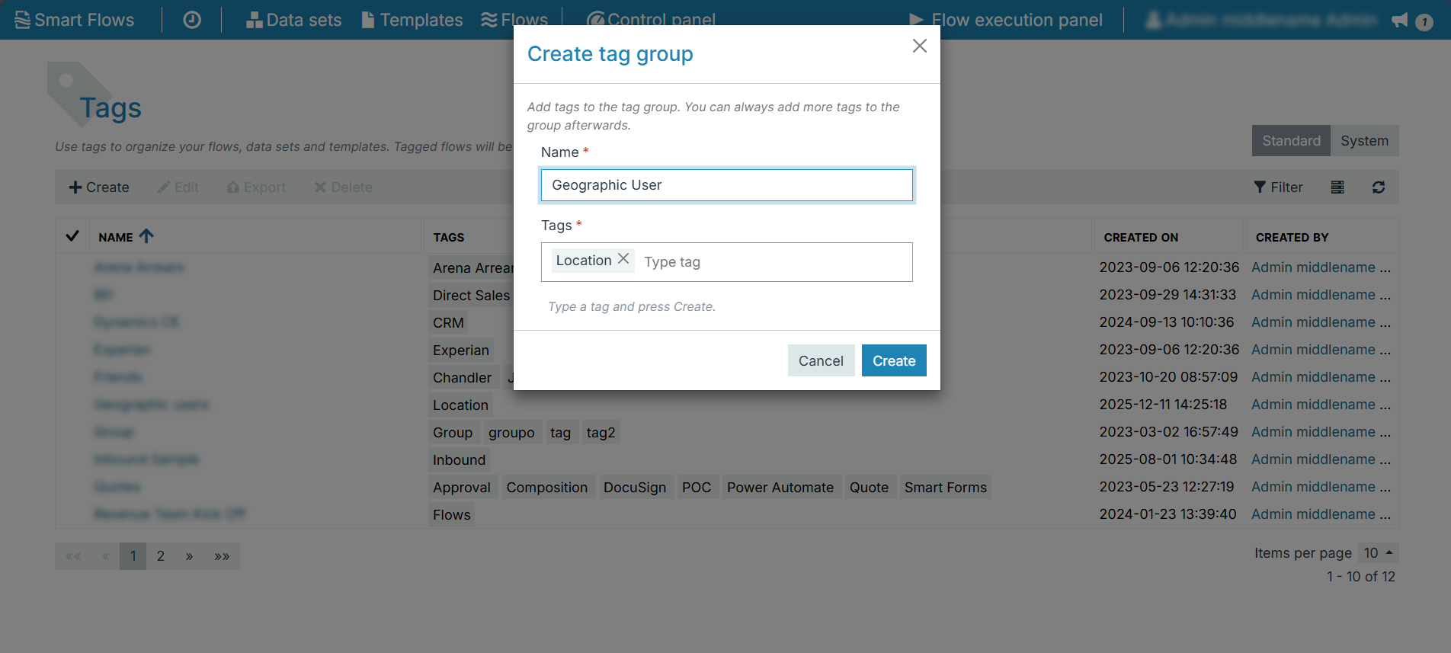Switch to the System tab

coord(1364,141)
